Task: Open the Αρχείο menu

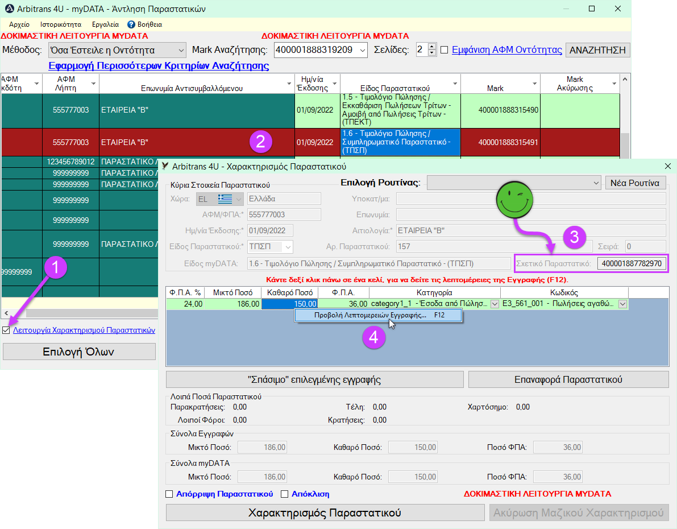Action: pyautogui.click(x=19, y=24)
